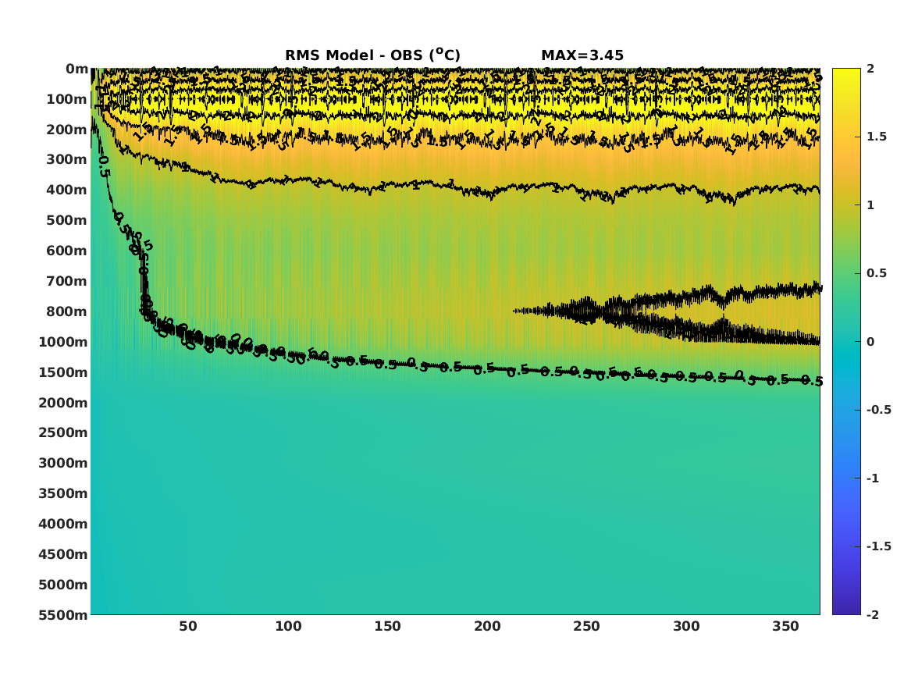Click the colorbar tick label '-0.5'

click(x=879, y=410)
